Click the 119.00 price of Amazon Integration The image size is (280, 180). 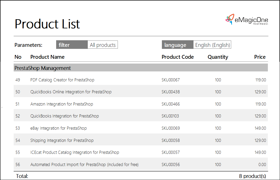[x=261, y=104]
